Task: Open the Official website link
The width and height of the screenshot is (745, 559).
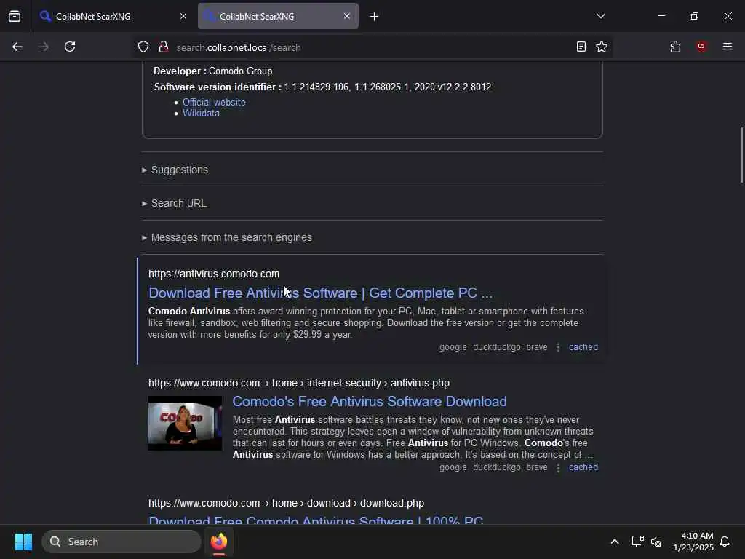Action: coord(214,102)
